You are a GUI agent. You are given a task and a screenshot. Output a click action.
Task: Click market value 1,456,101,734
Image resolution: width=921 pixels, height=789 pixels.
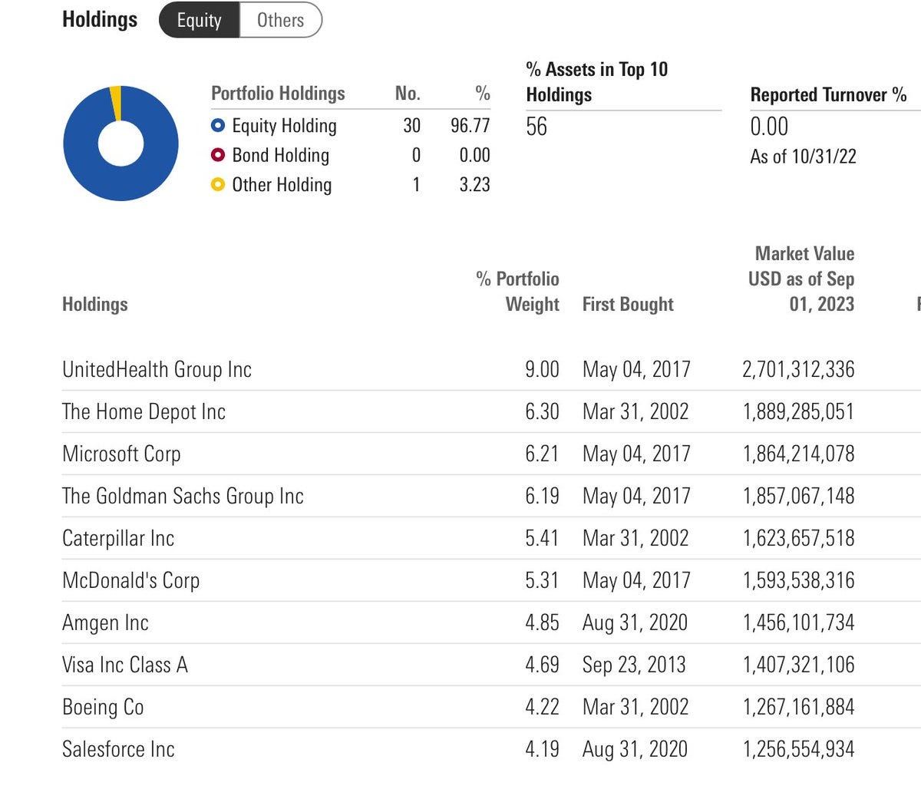[798, 622]
